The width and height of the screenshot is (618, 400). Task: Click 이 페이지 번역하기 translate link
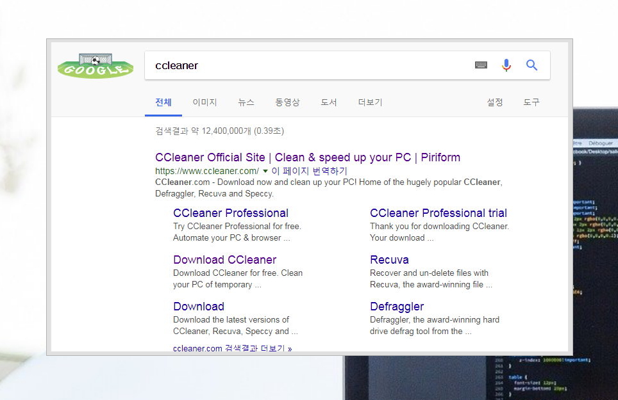pyautogui.click(x=310, y=171)
